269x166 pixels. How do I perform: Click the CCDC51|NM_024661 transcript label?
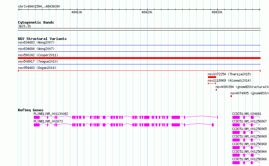click(x=247, y=114)
